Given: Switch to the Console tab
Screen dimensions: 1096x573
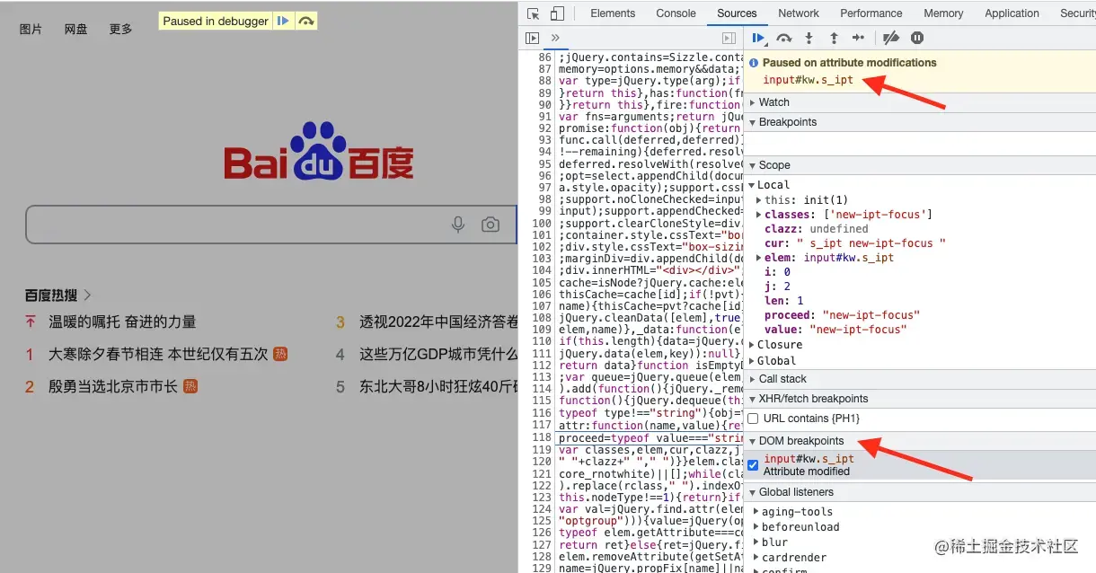Looking at the screenshot, I should (676, 13).
